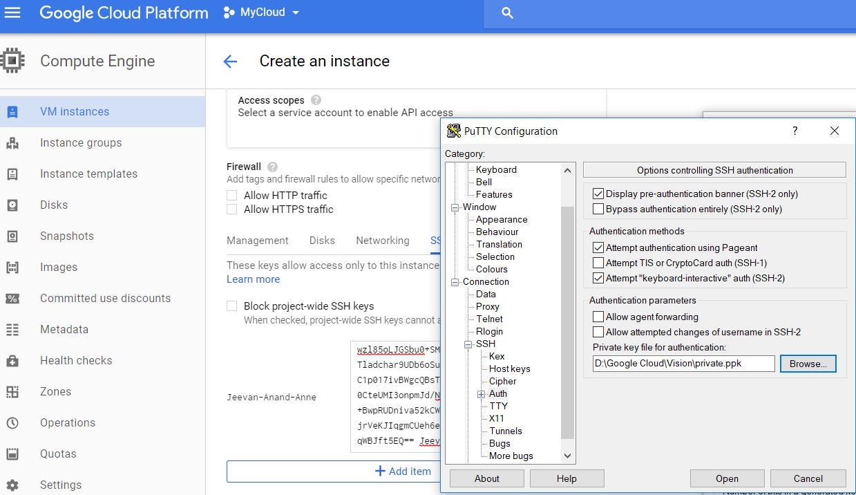Click the Learn more link

(254, 279)
